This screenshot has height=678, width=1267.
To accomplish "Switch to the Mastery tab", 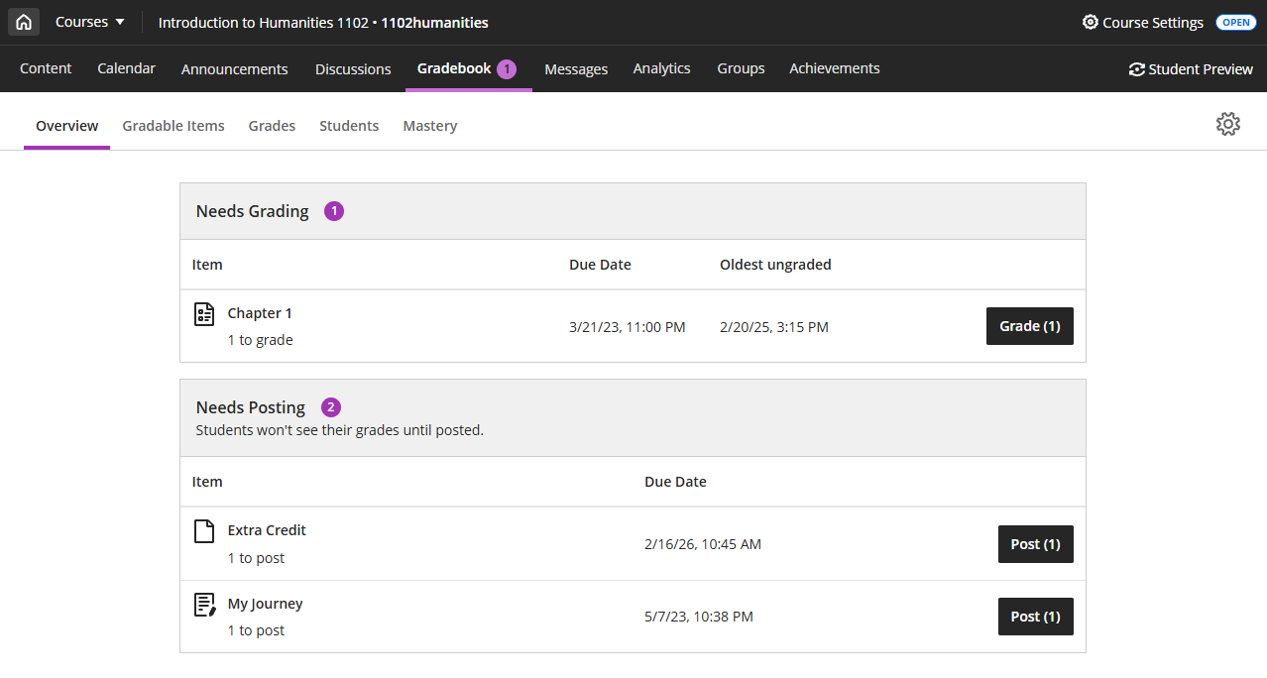I will (x=429, y=125).
